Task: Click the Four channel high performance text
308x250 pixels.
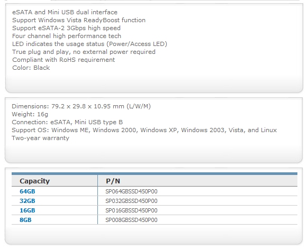Action: click(x=67, y=36)
